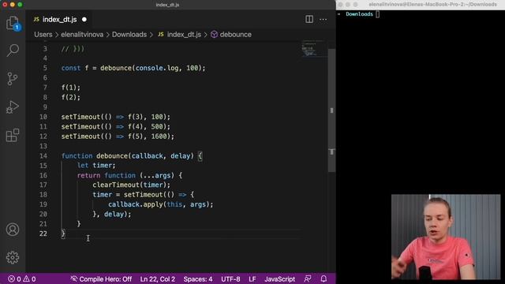
Task: Click line number 14 in gutter
Action: coord(43,156)
